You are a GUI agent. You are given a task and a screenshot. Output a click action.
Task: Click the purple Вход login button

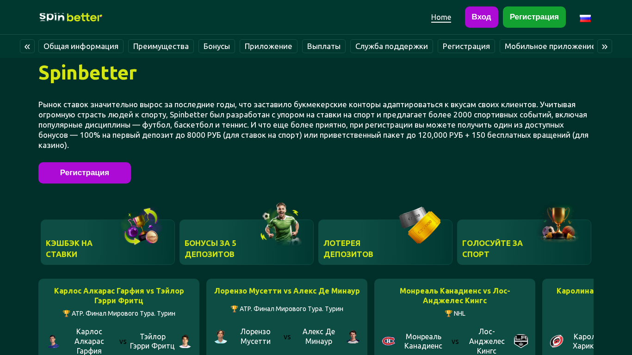point(482,17)
